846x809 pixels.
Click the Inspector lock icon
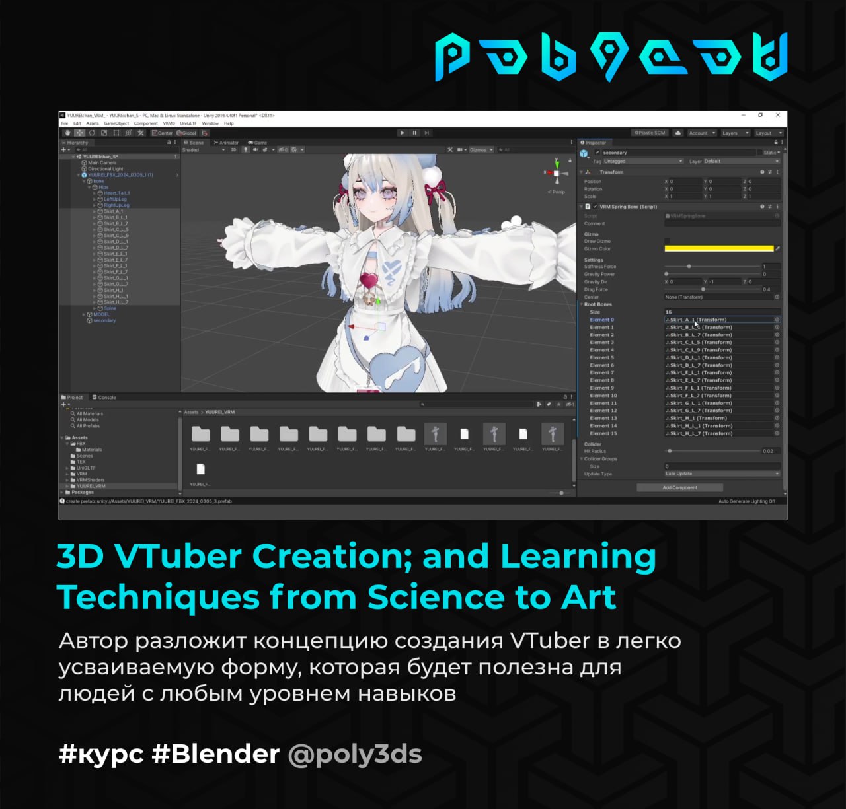(776, 142)
